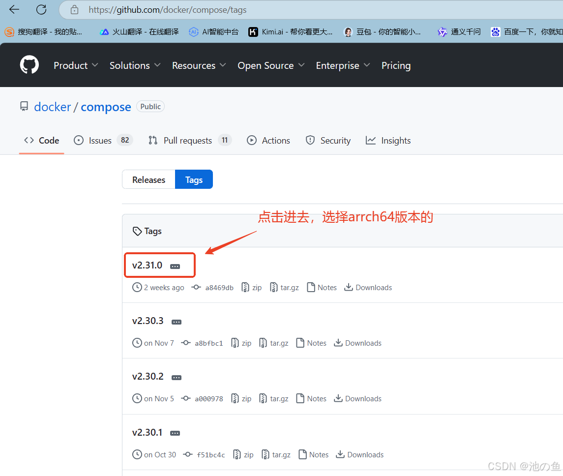Expand the Open Source menu
The image size is (563, 476).
point(271,65)
